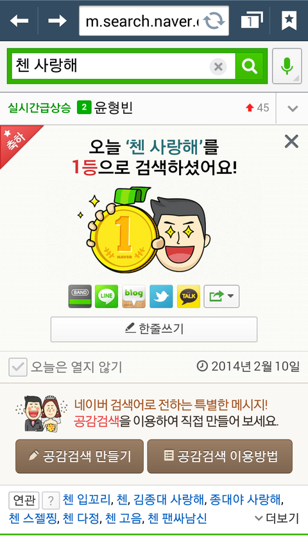Image resolution: width=308 pixels, height=549 pixels.
Task: Share via the BAND icon
Action: pos(80,297)
